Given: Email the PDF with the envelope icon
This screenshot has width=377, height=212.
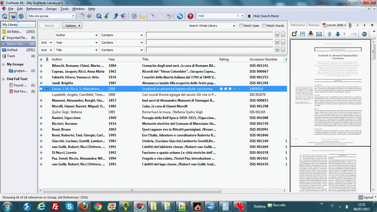Looking at the screenshot, I should click(x=319, y=34).
